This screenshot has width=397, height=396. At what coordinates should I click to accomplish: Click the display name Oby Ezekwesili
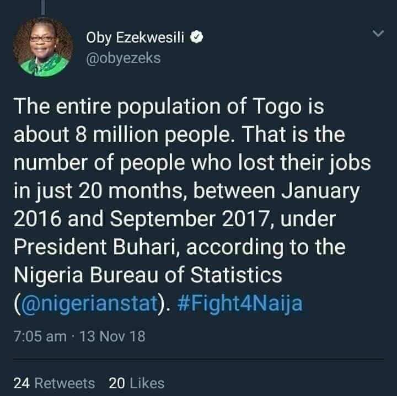coord(137,38)
